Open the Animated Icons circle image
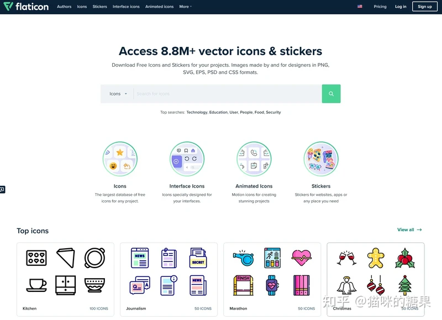This screenshot has height=320, width=442. (x=254, y=159)
